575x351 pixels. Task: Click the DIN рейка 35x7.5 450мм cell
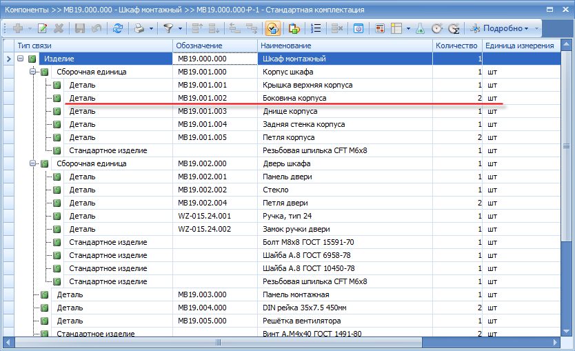[345, 308]
